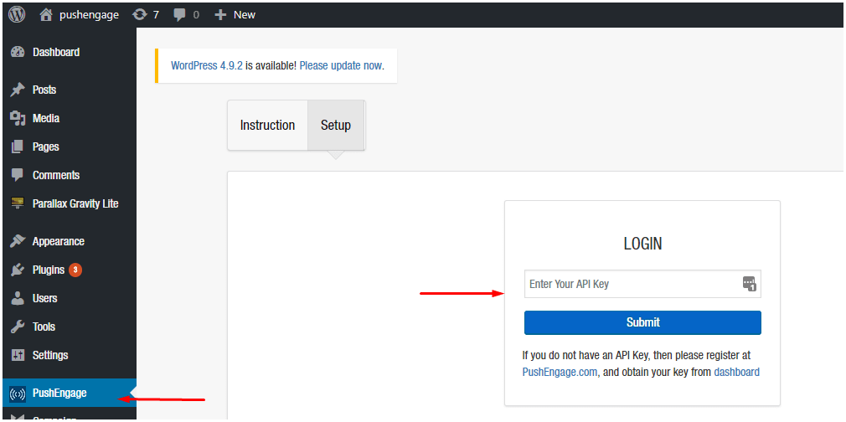The image size is (846, 422).
Task: Click the Parallax Gravity Lite icon
Action: click(18, 203)
